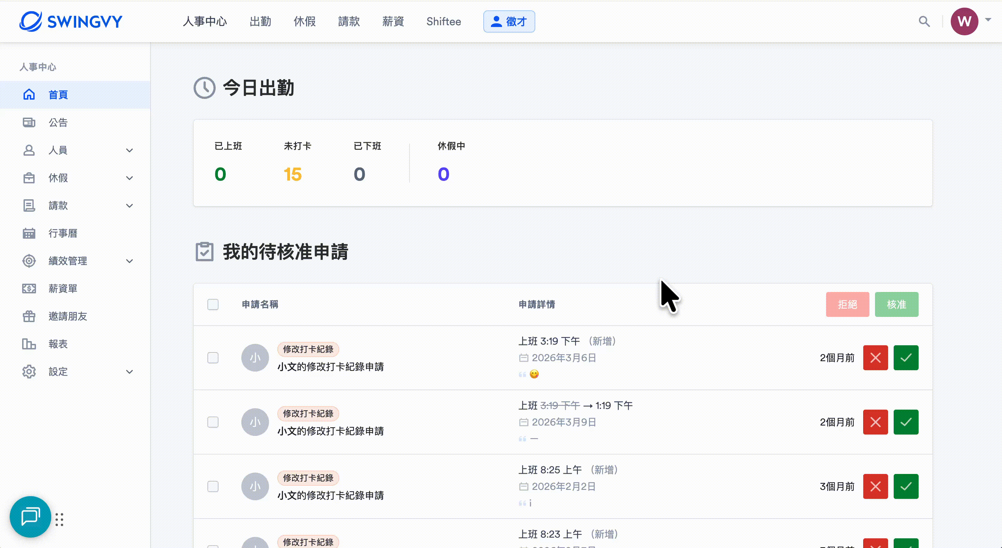Click the 已下班 count of 0
Image resolution: width=1002 pixels, height=548 pixels.
click(x=359, y=174)
